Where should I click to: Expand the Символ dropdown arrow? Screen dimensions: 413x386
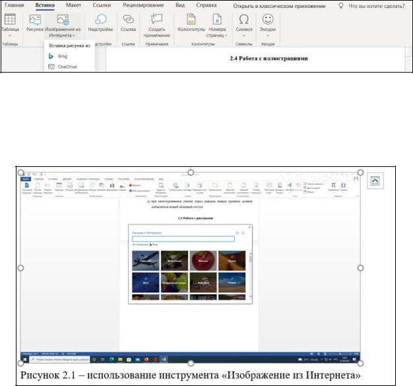(243, 36)
